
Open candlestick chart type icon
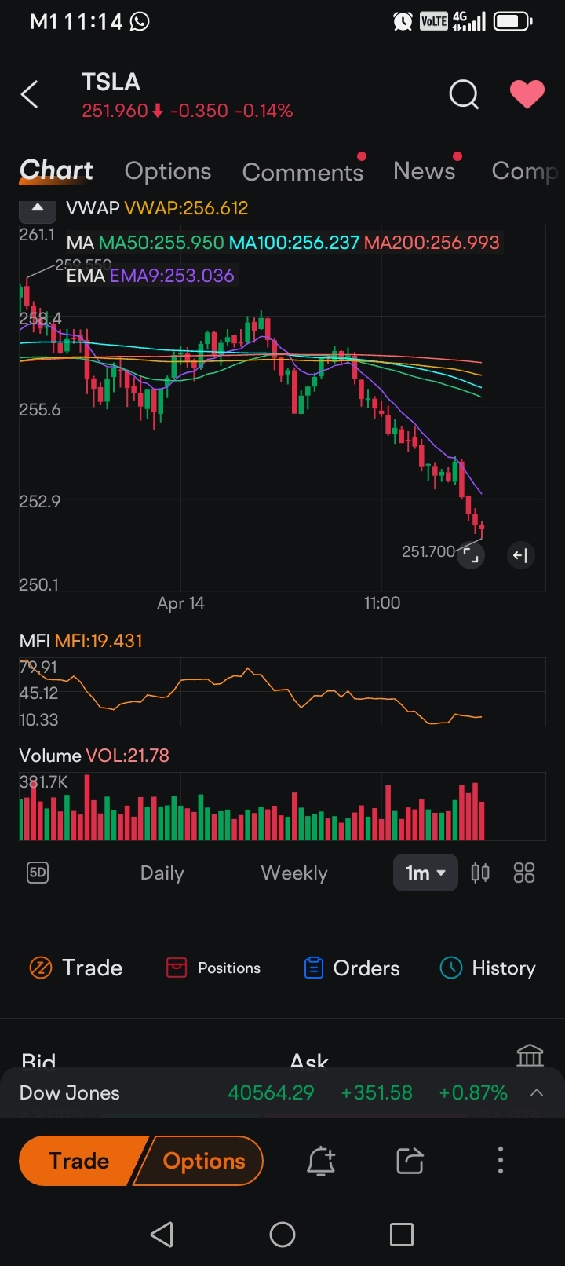pos(480,873)
